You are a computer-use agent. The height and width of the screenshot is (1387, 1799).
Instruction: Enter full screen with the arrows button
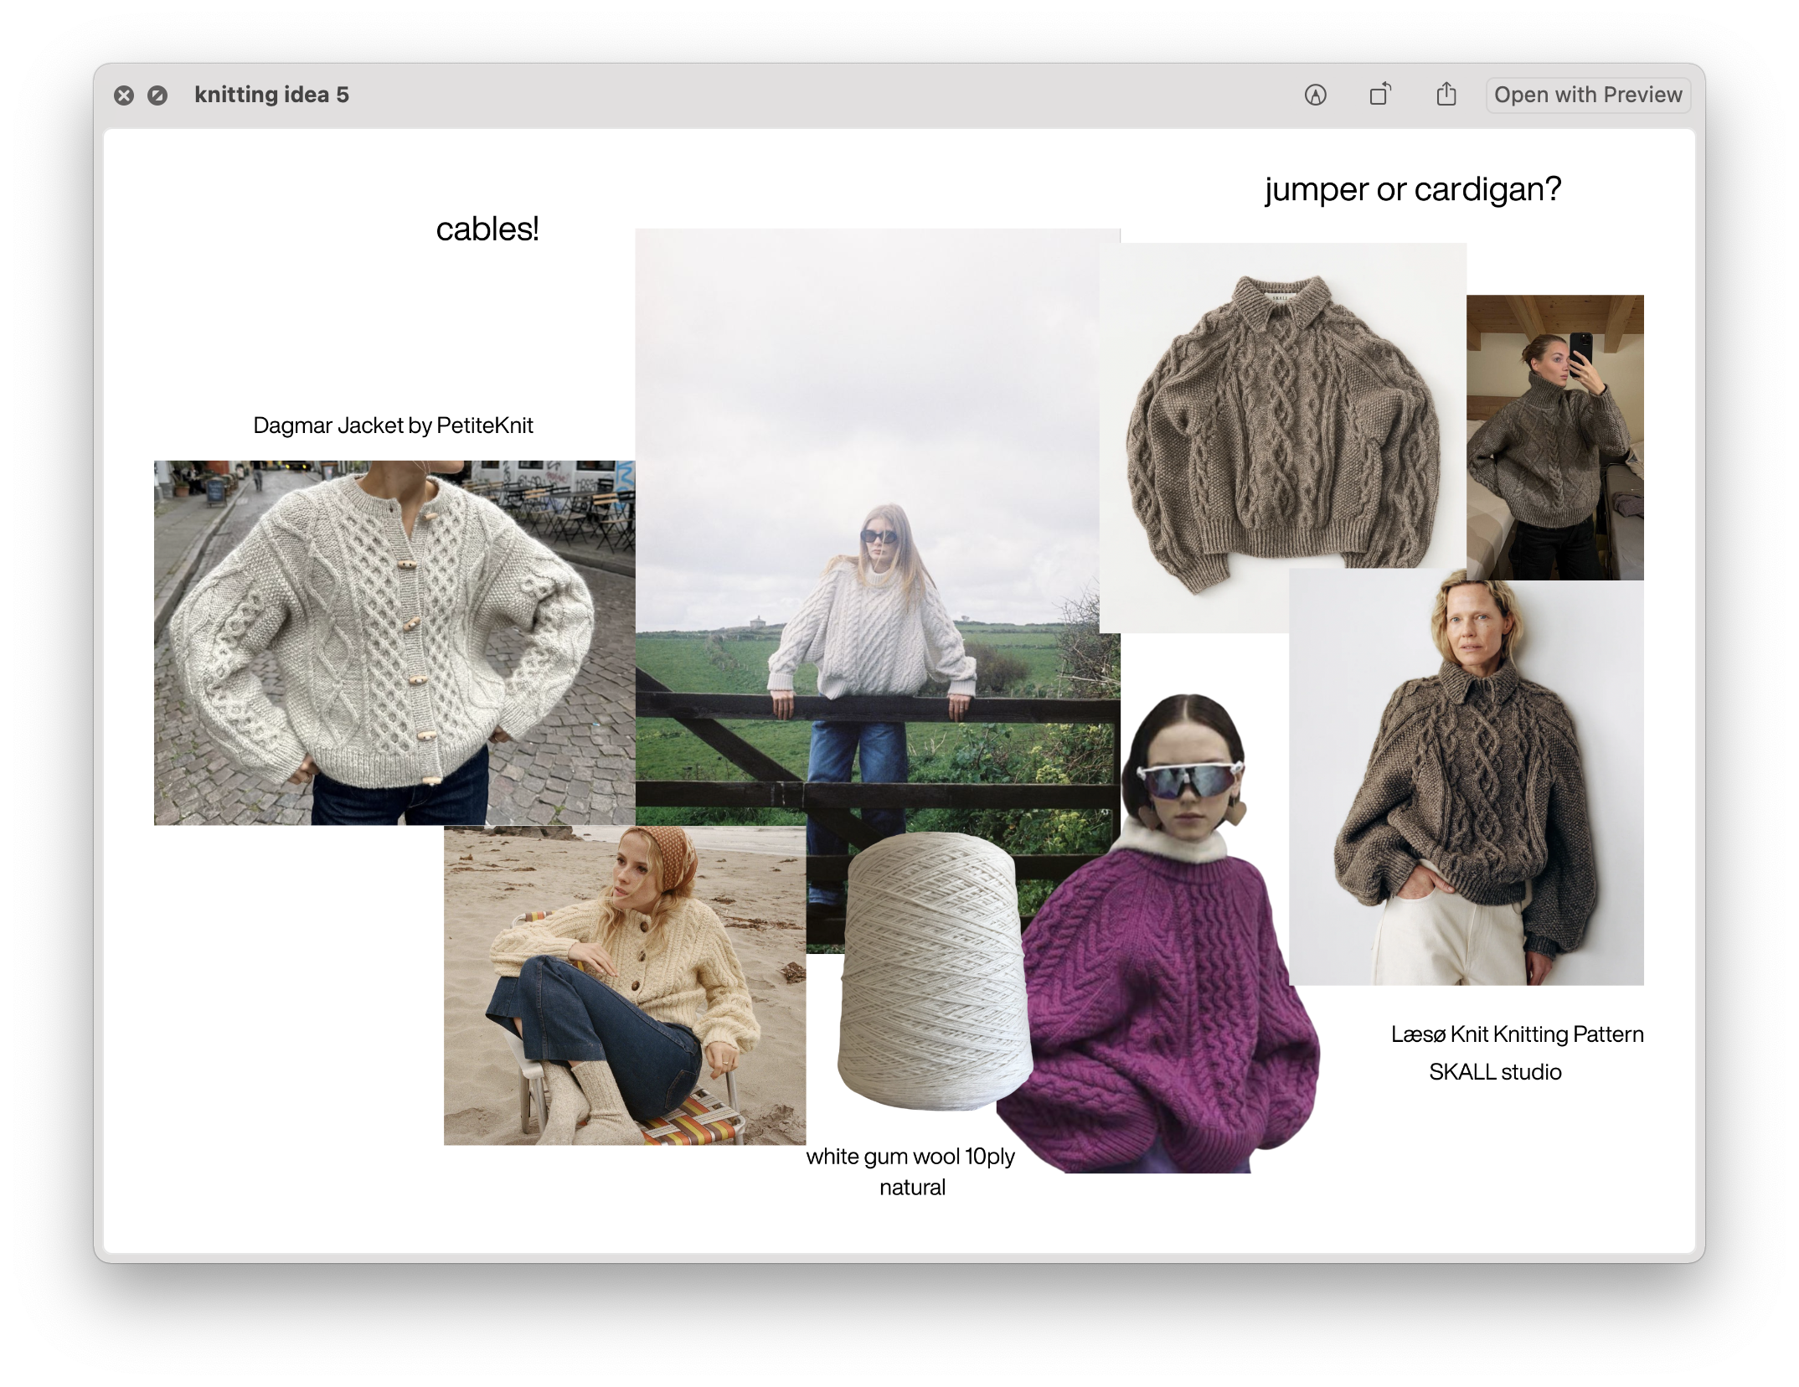pyautogui.click(x=157, y=95)
